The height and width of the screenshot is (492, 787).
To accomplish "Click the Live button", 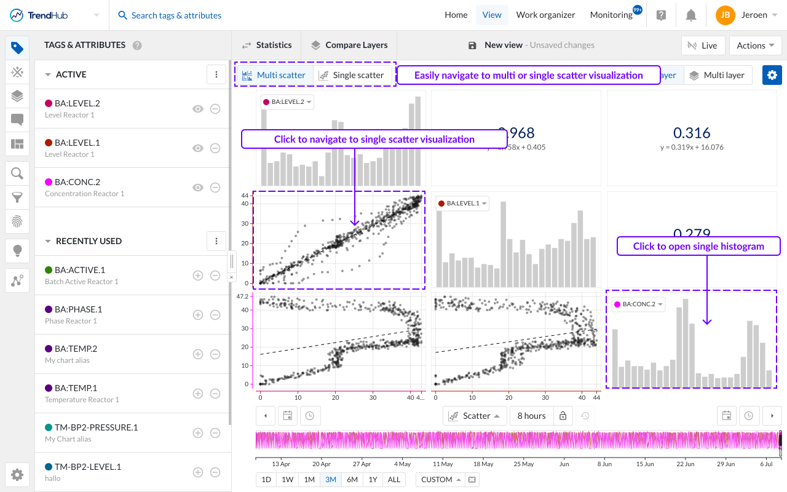I will [x=702, y=46].
